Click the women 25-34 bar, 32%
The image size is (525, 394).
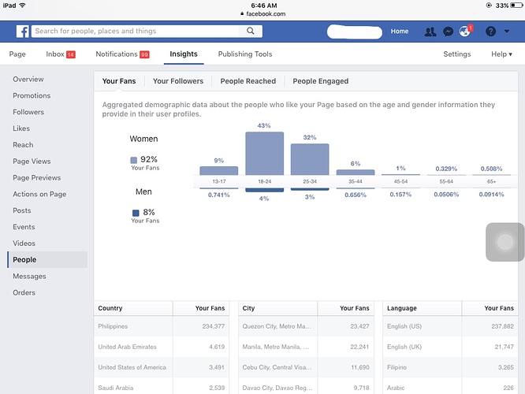point(310,159)
